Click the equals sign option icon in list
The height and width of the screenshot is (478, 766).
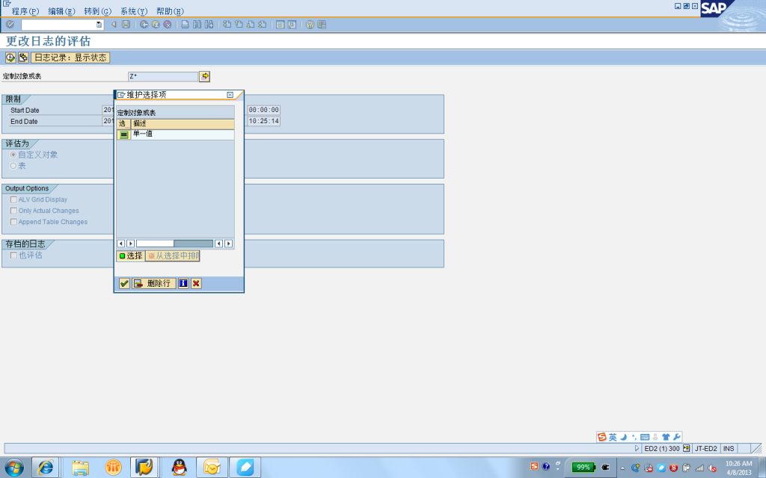[x=123, y=134]
